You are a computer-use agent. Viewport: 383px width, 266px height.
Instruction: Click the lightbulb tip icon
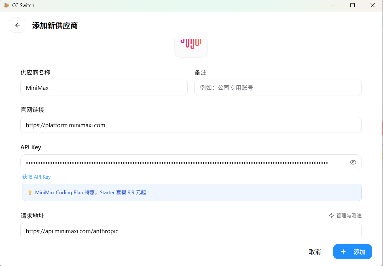[30, 193]
